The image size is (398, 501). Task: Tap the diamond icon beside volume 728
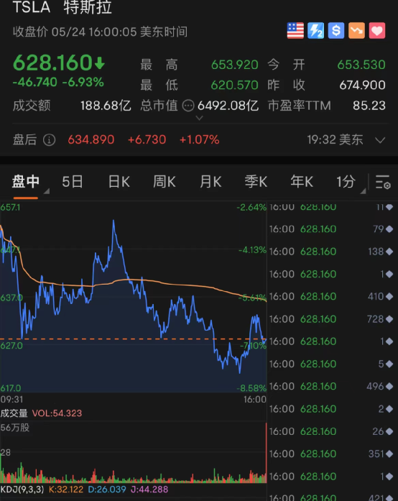[x=389, y=319]
